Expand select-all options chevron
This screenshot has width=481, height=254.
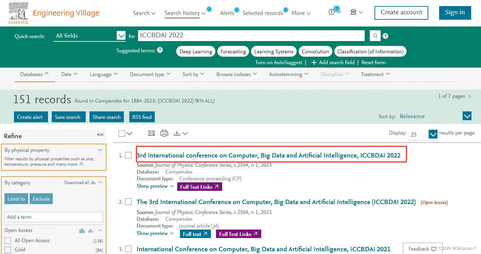pyautogui.click(x=130, y=133)
